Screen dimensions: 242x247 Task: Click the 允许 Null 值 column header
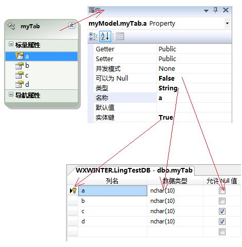(222, 181)
